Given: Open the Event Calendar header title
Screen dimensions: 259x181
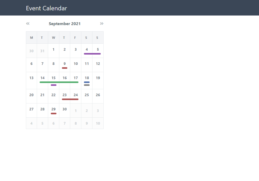Looking at the screenshot, I should tap(46, 8).
